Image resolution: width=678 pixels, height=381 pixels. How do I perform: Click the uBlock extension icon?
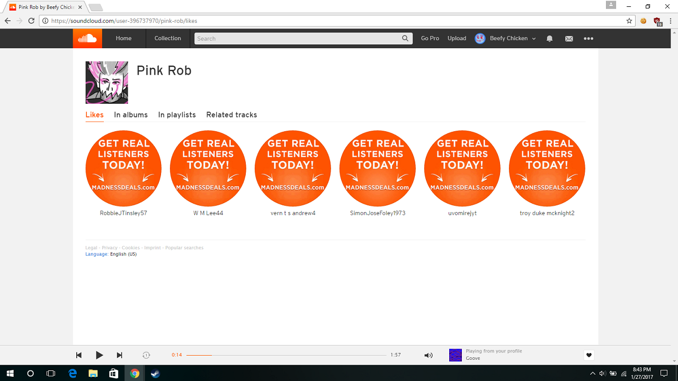[x=657, y=21]
